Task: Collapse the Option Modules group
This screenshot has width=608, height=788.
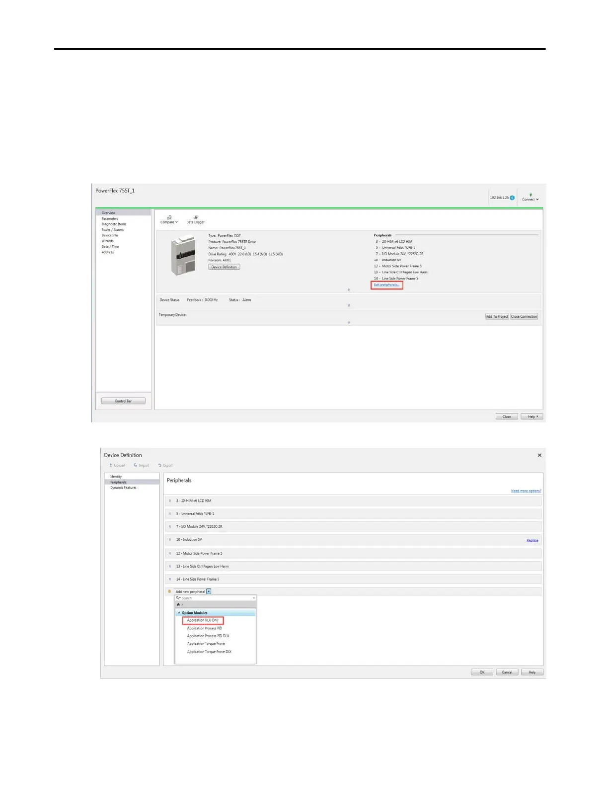Action: click(179, 613)
